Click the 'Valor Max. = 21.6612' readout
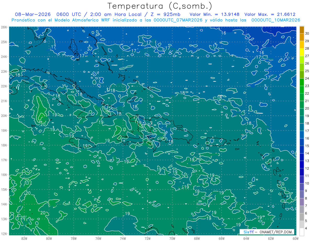This screenshot has width=314, height=242. [270, 14]
